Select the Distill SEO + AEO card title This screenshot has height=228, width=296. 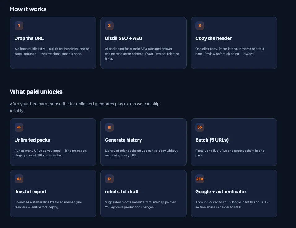tap(124, 38)
